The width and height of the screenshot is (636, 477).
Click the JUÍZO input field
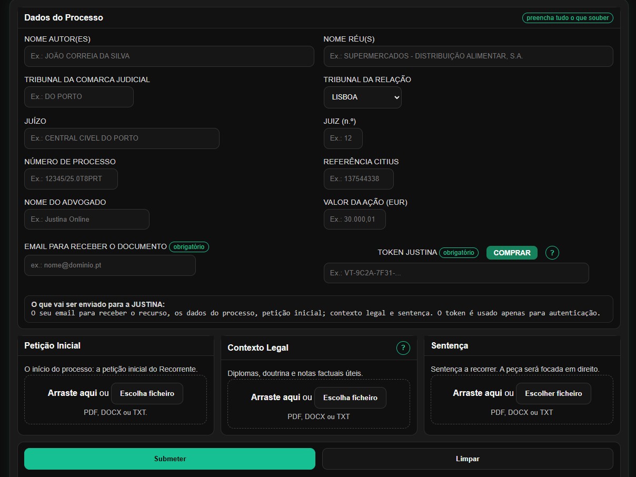coord(122,138)
